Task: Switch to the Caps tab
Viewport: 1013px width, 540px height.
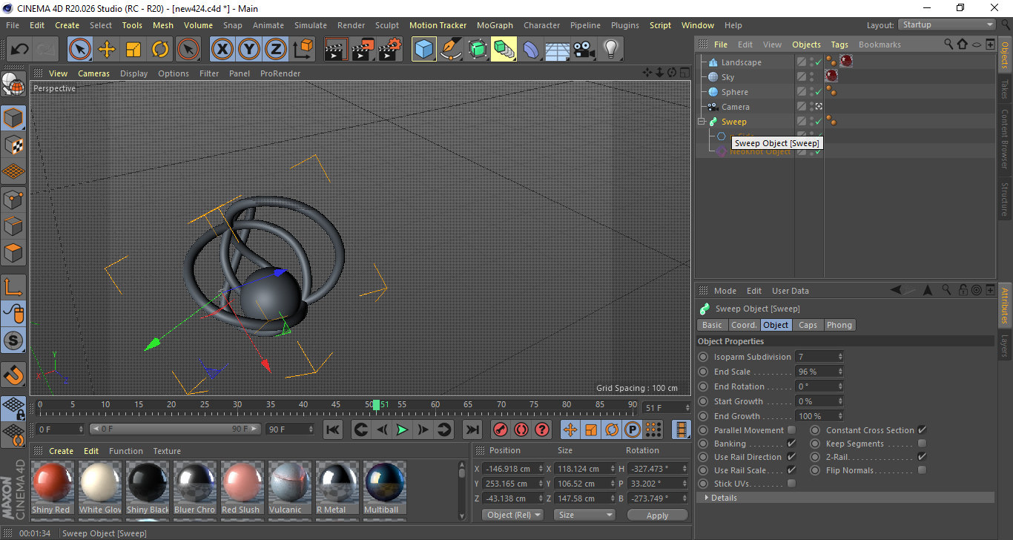Action: click(808, 325)
